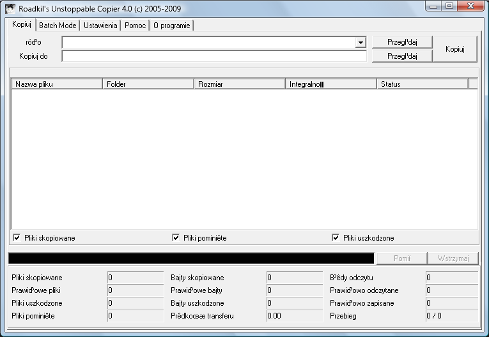Uncheck the Pliki uszkodzone checkbox
The image size is (489, 337).
pos(335,237)
